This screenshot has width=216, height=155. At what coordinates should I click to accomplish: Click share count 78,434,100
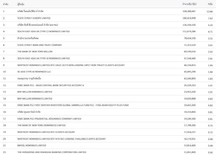click(x=190, y=38)
